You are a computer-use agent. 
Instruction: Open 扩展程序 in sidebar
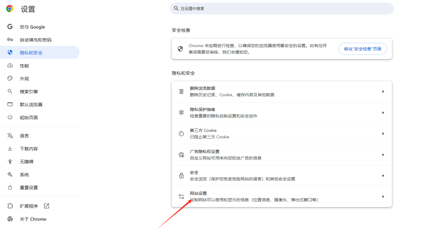[x=40, y=206]
